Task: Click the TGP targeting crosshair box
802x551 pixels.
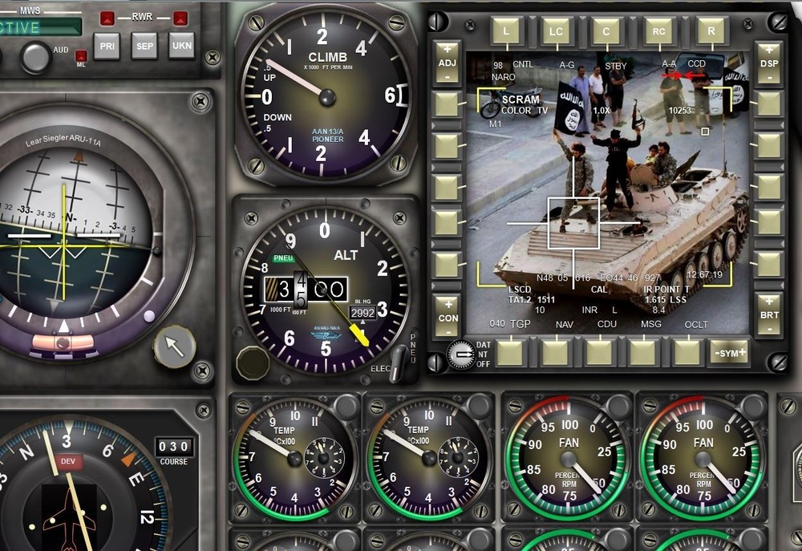Action: (x=573, y=223)
